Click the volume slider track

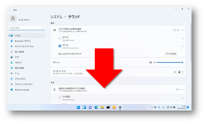coord(169,62)
